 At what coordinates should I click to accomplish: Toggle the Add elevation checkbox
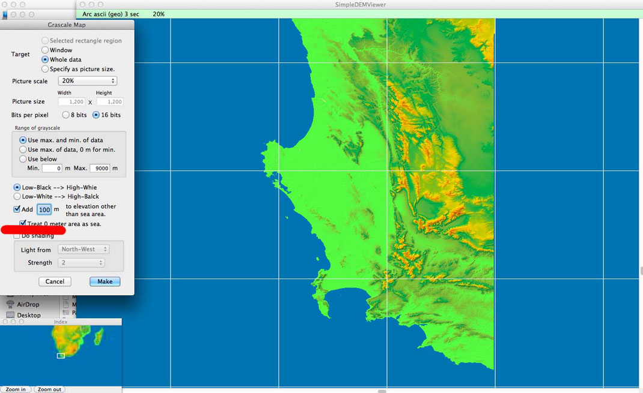click(x=17, y=209)
